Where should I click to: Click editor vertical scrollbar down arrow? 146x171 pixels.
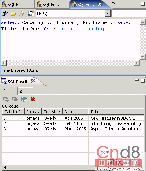143,57
